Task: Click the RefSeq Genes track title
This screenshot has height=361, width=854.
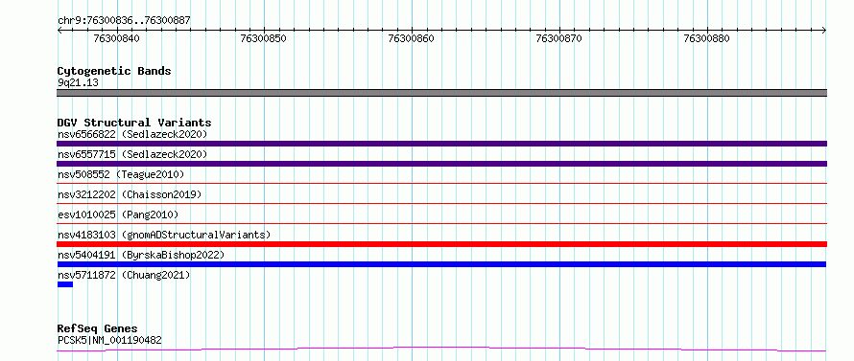Action: 98,329
